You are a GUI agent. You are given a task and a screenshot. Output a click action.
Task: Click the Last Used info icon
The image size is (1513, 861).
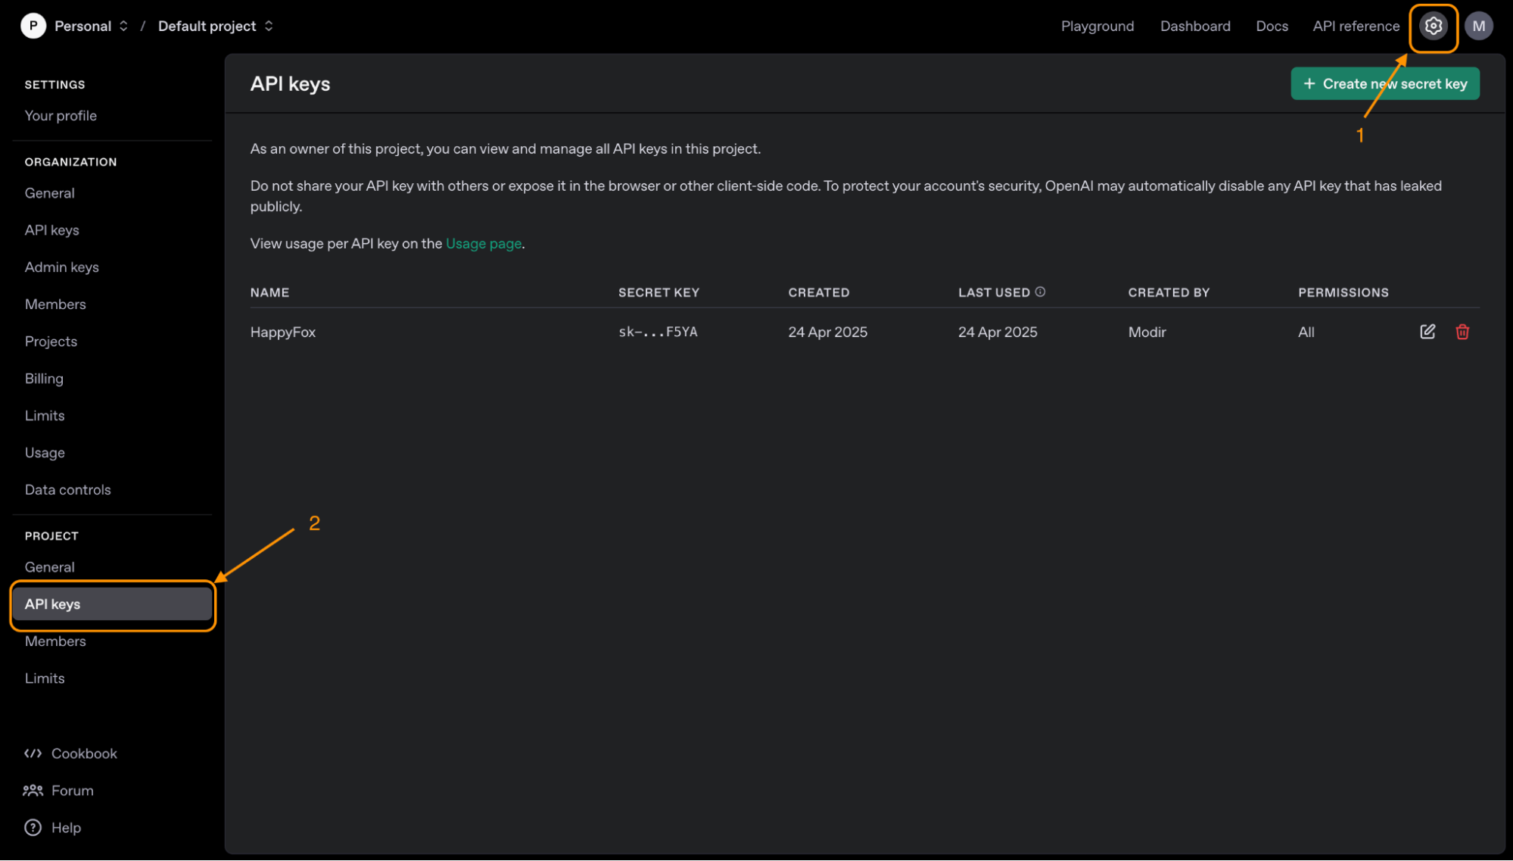coord(1040,292)
